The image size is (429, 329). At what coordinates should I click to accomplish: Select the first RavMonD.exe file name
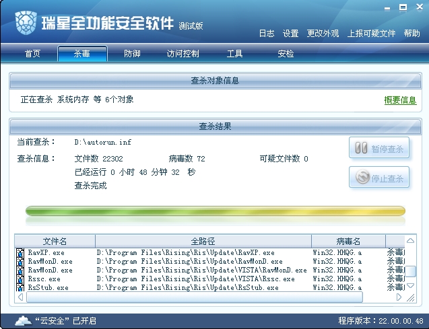[x=50, y=262]
